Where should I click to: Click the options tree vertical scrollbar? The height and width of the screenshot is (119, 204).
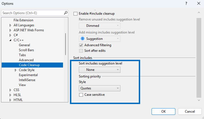(66, 44)
